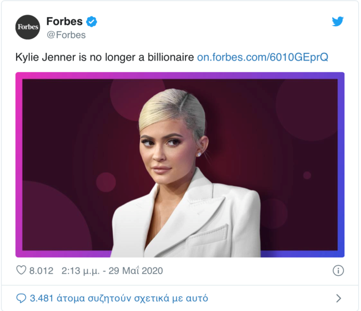Open "3.481 άτομα συζητούν σχετικά με αυτό"
The width and height of the screenshot is (361, 311).
coord(119,298)
